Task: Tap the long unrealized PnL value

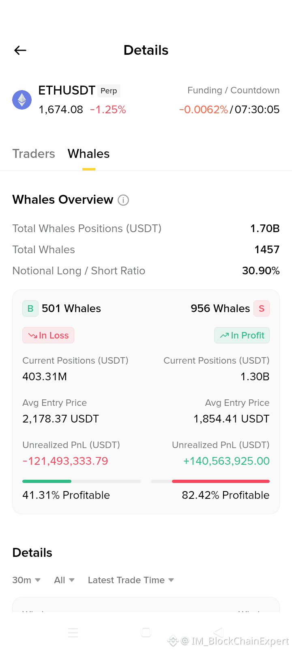Action: (x=65, y=461)
